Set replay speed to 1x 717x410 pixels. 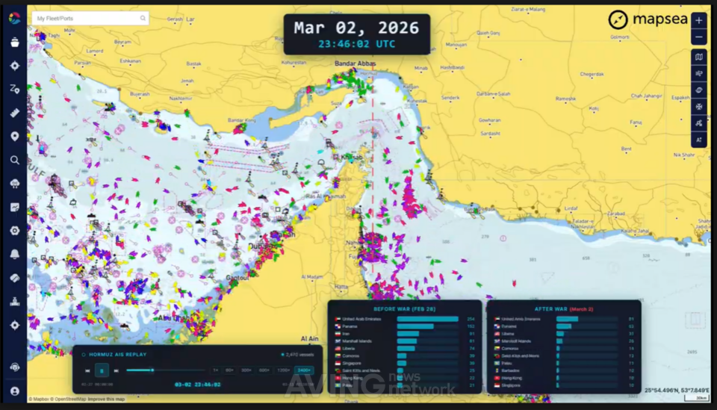(x=216, y=370)
